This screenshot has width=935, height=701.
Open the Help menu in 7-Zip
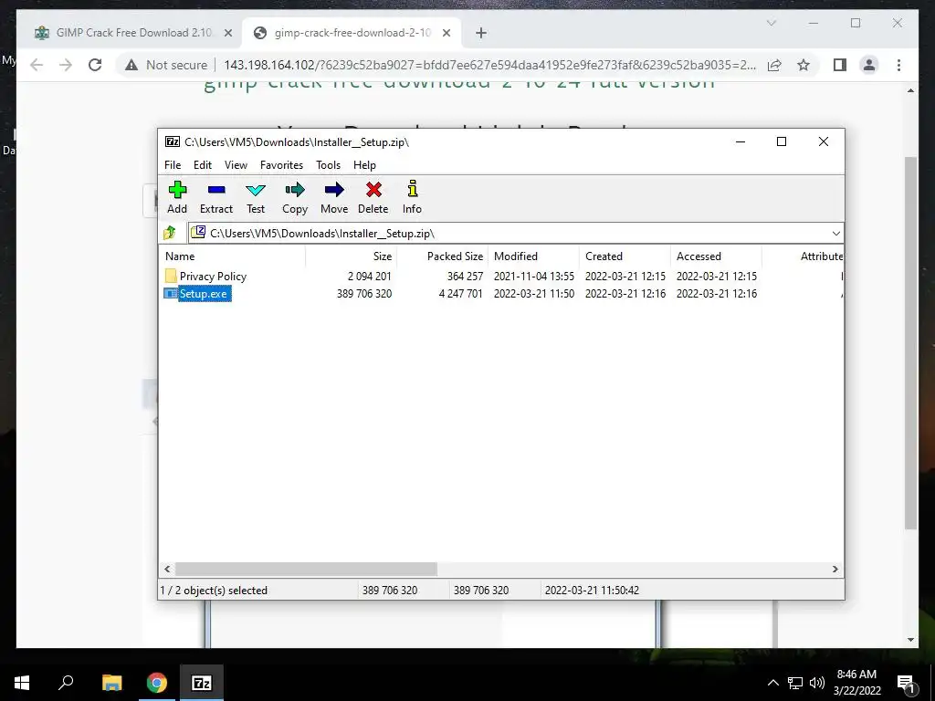coord(364,165)
